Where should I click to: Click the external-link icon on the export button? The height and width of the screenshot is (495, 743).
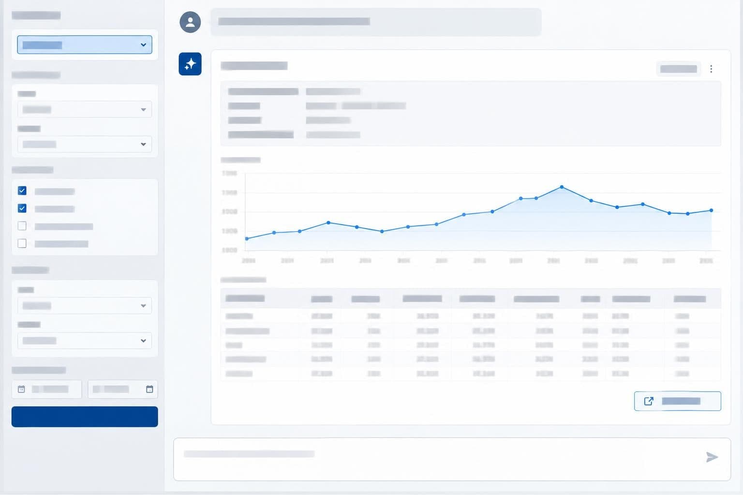[649, 401]
